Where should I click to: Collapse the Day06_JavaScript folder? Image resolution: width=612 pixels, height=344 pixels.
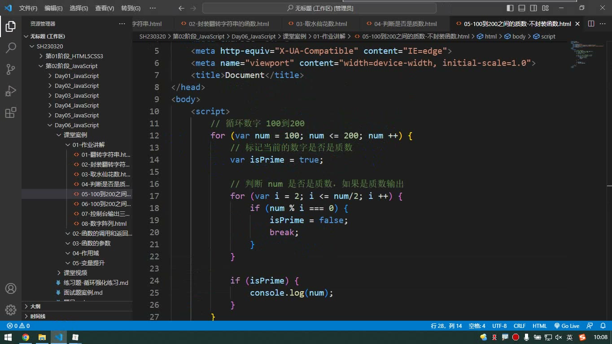pyautogui.click(x=77, y=125)
